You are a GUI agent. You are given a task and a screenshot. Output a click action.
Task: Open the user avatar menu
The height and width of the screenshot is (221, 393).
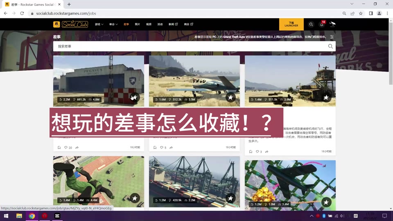point(332,24)
